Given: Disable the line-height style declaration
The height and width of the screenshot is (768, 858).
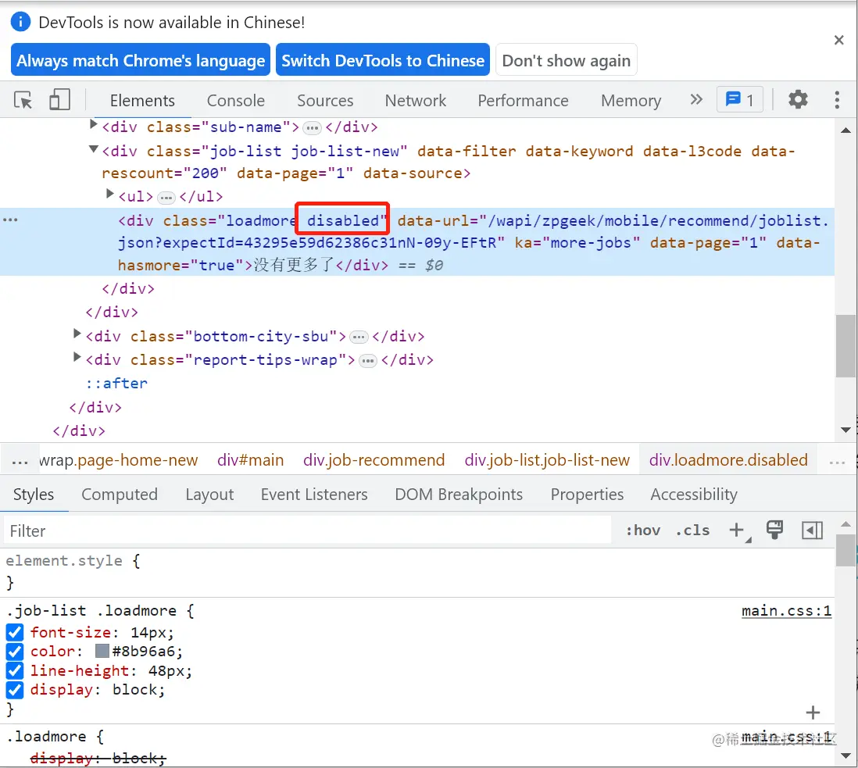Looking at the screenshot, I should (x=14, y=670).
